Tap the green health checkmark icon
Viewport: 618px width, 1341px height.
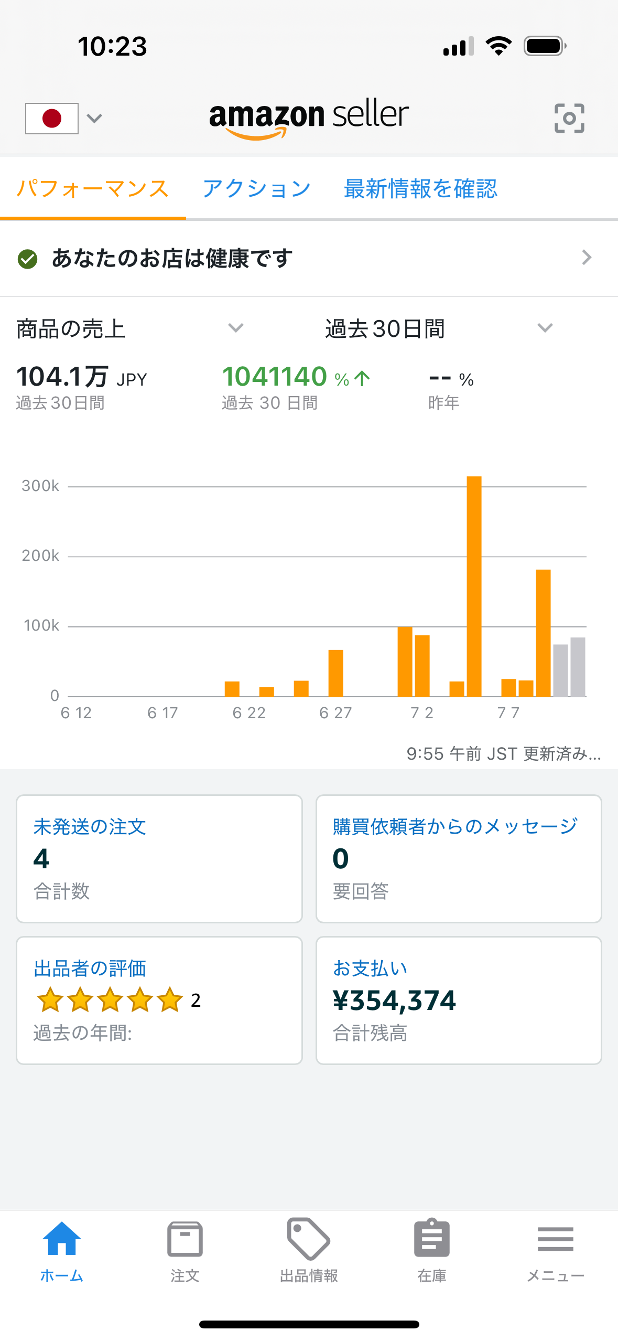click(x=28, y=259)
